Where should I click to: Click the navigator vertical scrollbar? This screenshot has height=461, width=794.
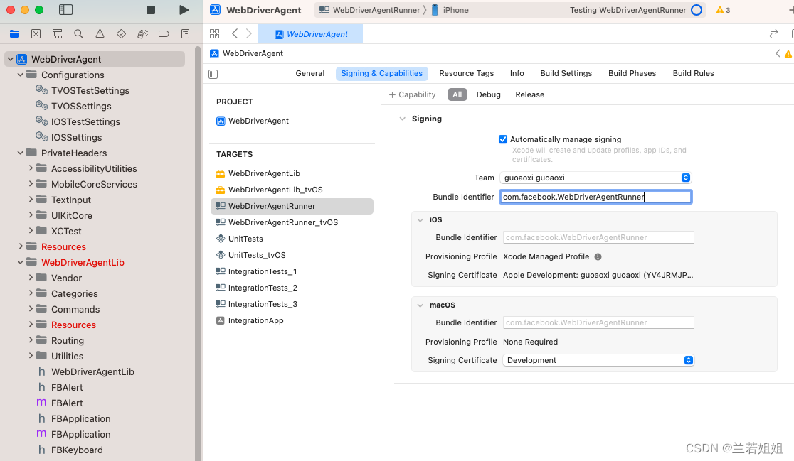[198, 253]
